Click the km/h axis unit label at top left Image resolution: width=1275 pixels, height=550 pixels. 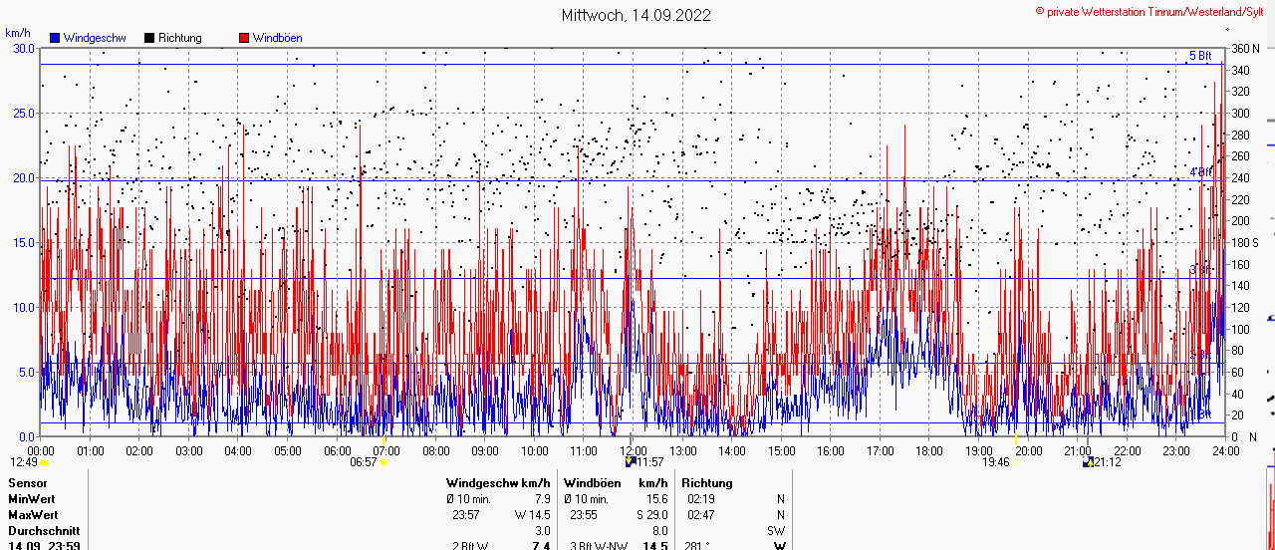click(19, 33)
